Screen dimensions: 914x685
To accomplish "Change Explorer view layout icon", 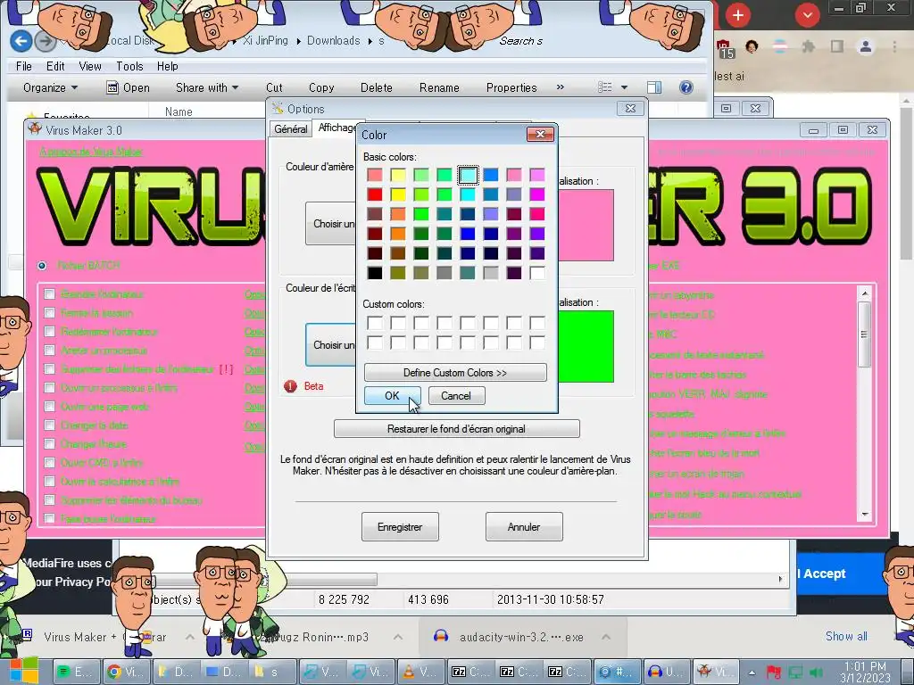I will pyautogui.click(x=605, y=87).
